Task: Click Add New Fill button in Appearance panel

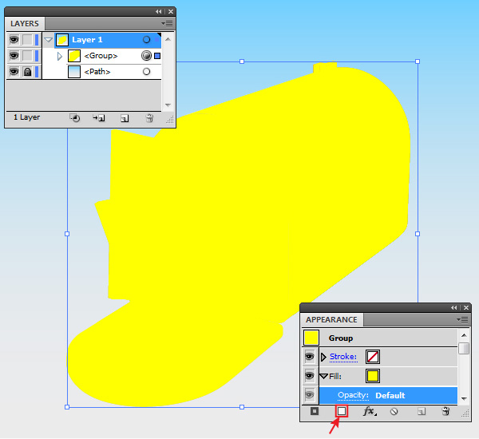Action: pos(341,411)
